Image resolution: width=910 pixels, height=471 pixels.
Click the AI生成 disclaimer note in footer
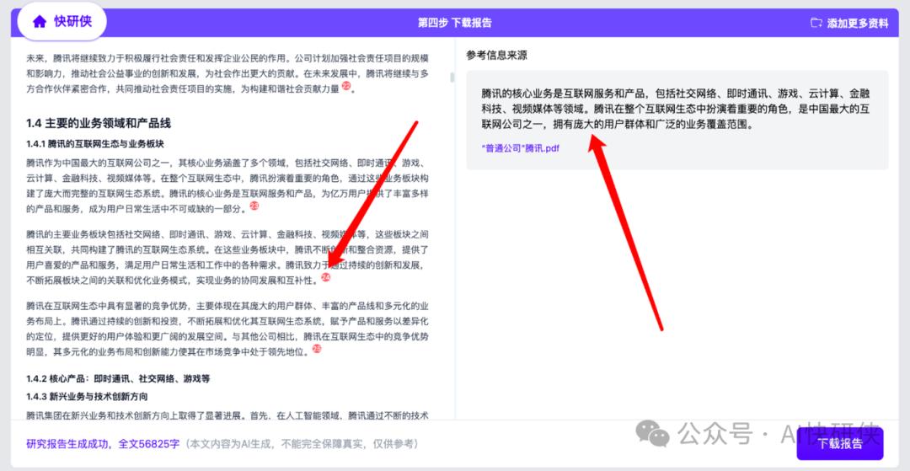[x=301, y=444]
